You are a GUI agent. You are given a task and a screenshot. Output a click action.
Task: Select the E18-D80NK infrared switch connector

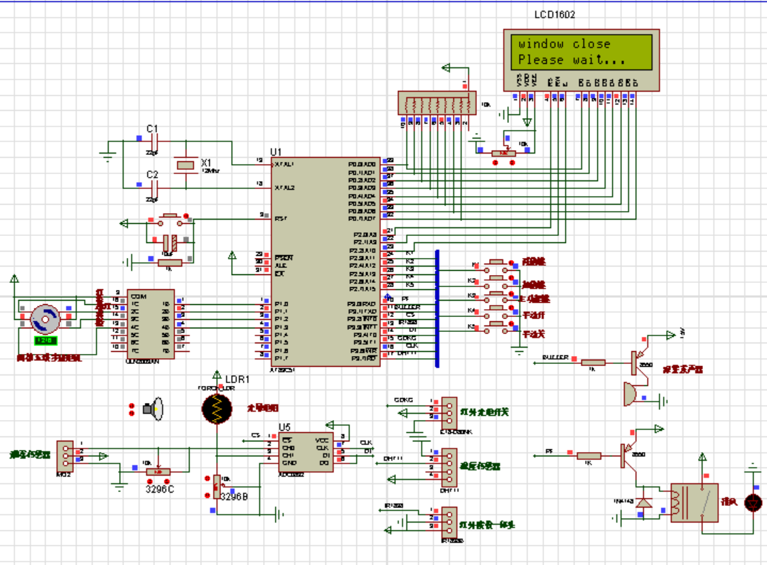point(449,414)
